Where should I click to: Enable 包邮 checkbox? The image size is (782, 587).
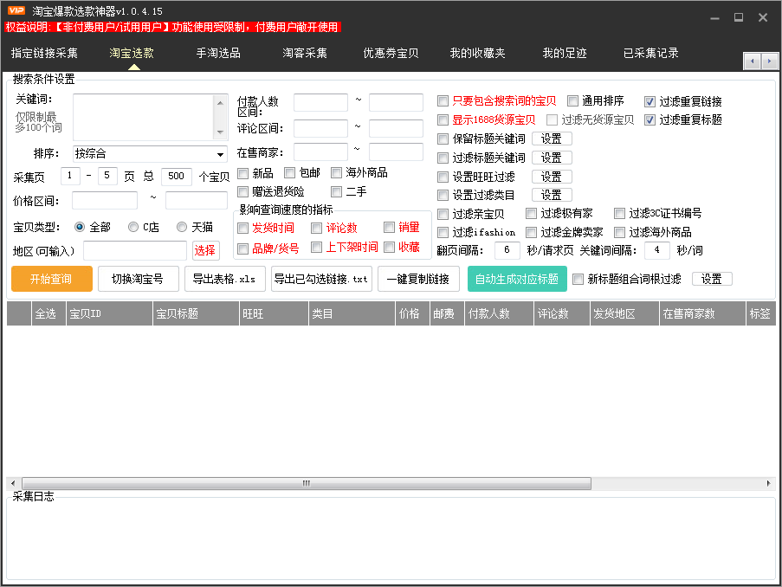(x=290, y=173)
